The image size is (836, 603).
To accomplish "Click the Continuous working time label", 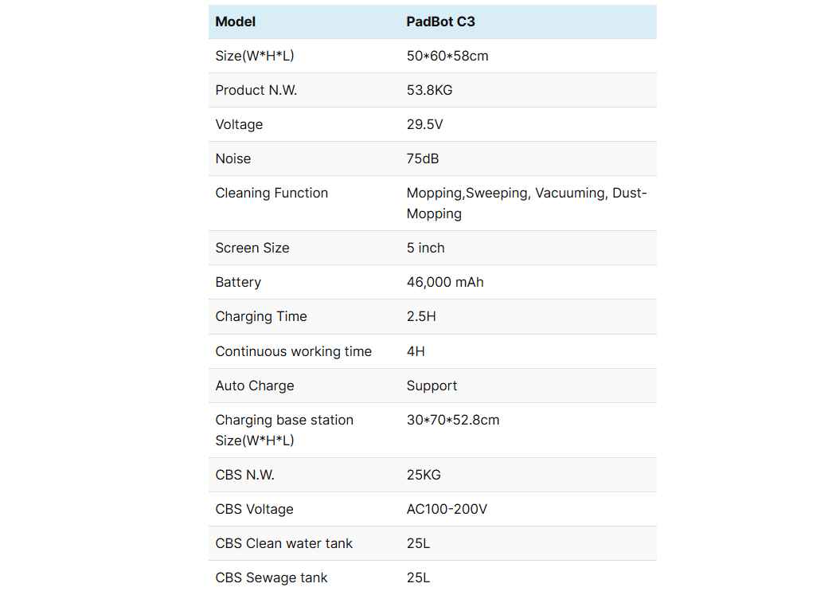I will click(x=294, y=351).
